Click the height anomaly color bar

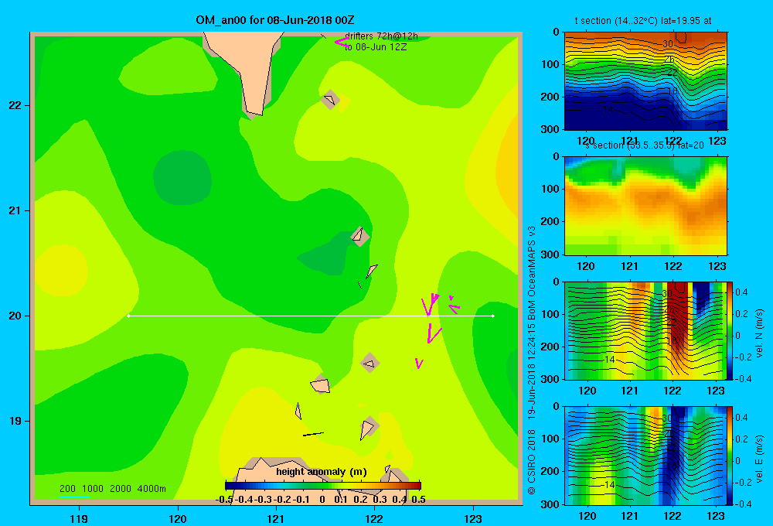[x=323, y=486]
